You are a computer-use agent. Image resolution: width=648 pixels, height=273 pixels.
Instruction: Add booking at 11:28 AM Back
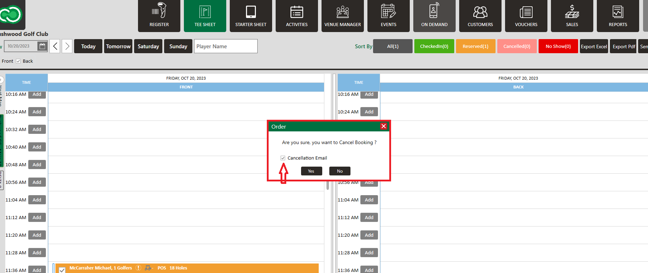pyautogui.click(x=369, y=253)
